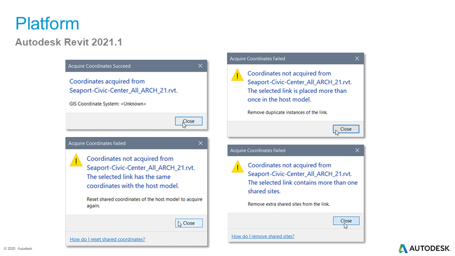Click Close in the 'placed more than once' dialog
Image resolution: width=455 pixels, height=256 pixels.
tap(346, 129)
